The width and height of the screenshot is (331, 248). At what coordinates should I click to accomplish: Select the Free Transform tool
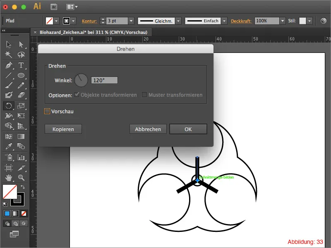coord(21,116)
